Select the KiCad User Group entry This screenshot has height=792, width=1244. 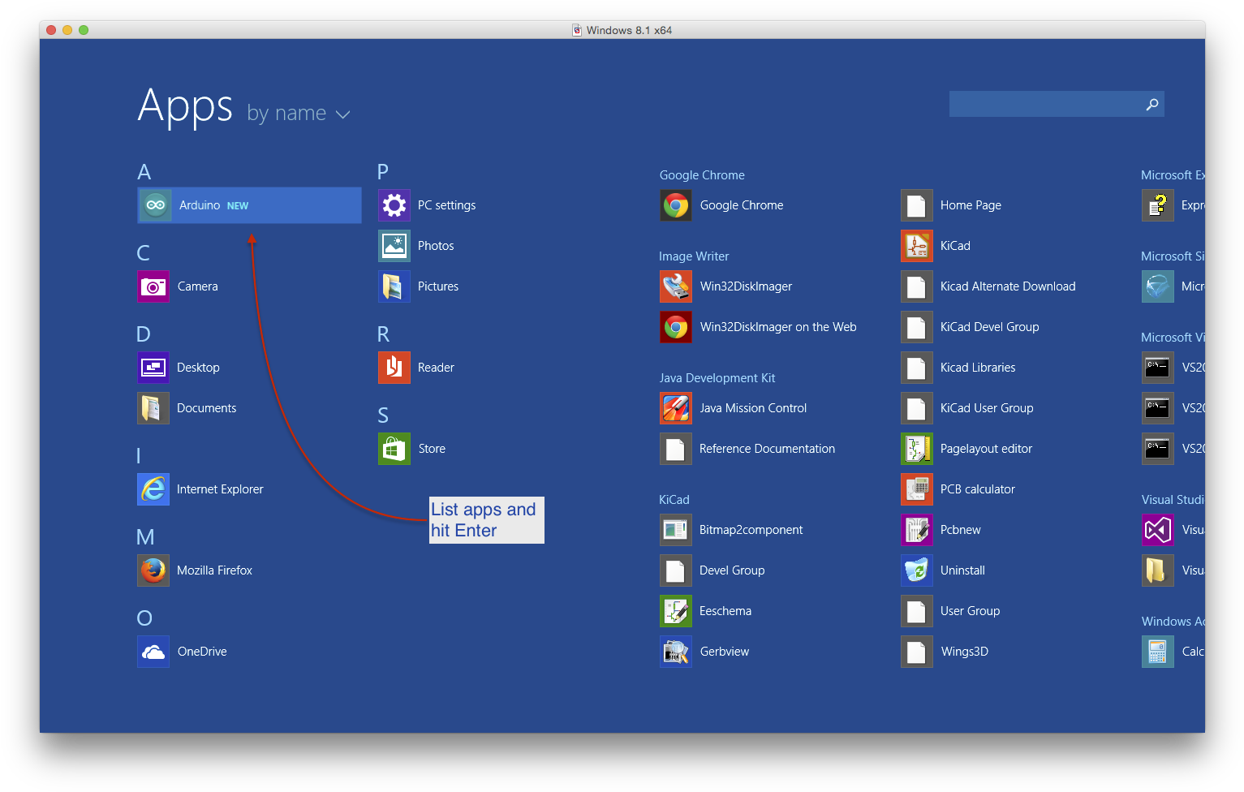pyautogui.click(x=987, y=408)
